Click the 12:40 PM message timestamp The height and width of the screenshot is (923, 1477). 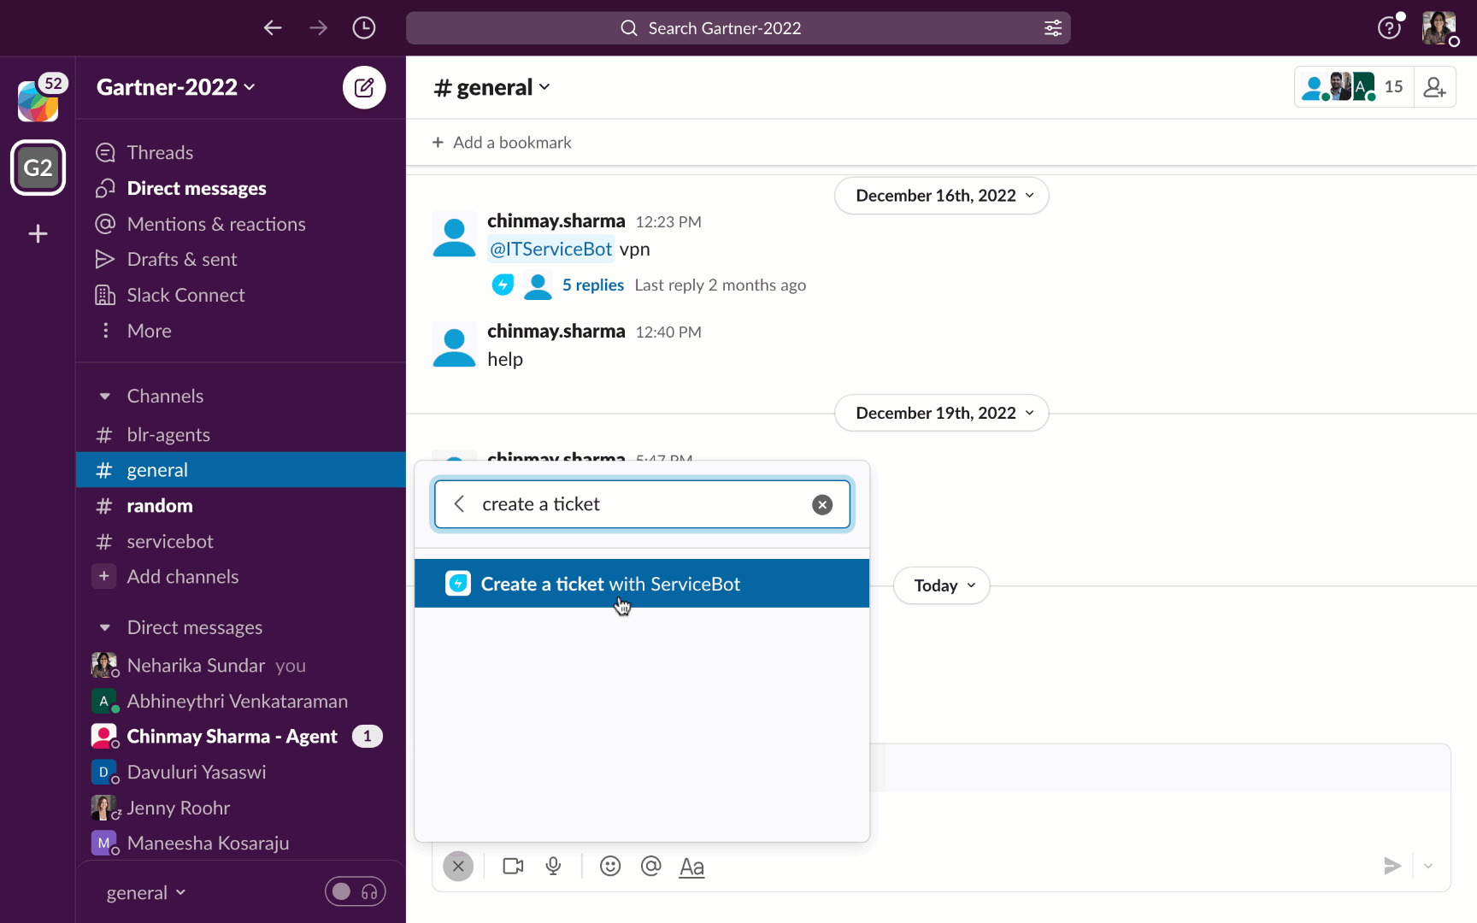click(668, 332)
